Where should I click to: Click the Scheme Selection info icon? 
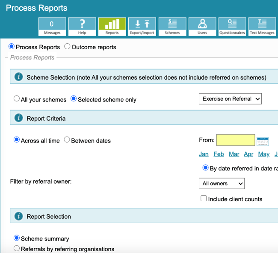(18, 77)
